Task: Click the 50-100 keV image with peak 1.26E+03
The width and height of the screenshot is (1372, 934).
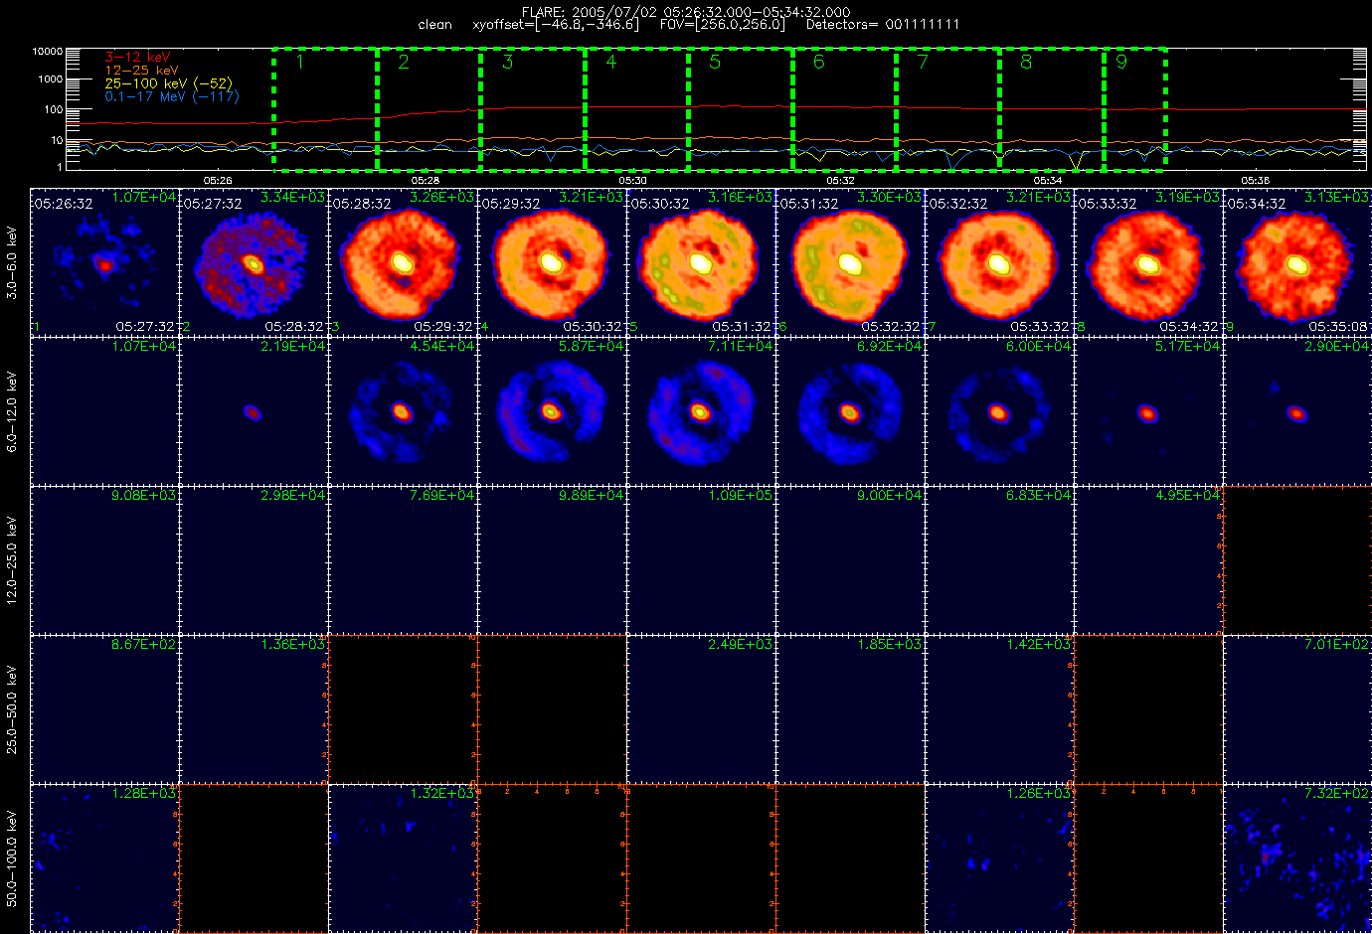Action: click(x=999, y=857)
